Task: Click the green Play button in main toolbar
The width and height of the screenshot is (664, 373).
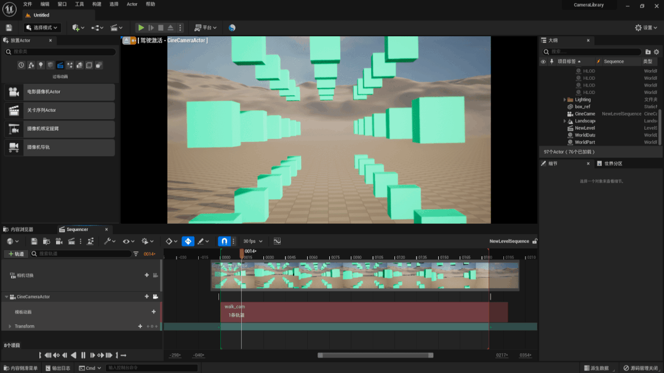Action: (x=141, y=28)
